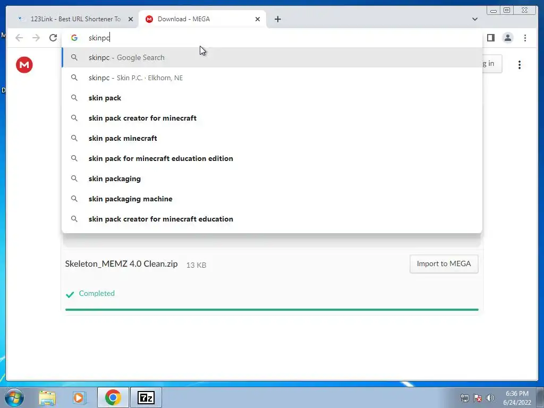Click the Completed status label
Image resolution: width=544 pixels, height=408 pixels.
[x=97, y=293]
